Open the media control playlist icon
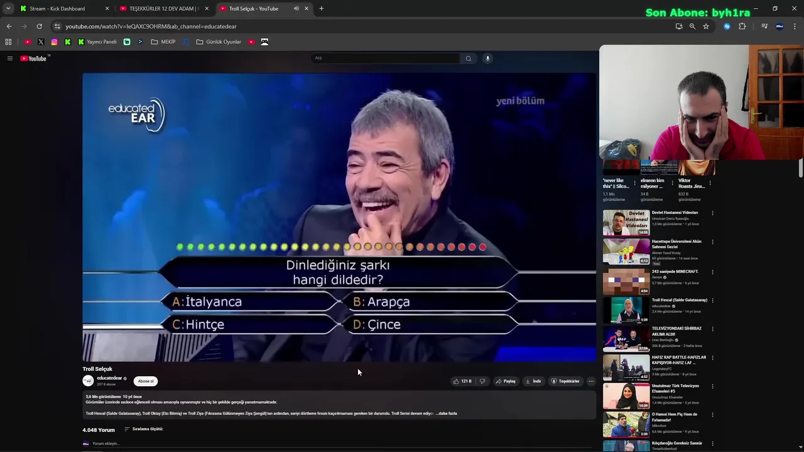Image resolution: width=804 pixels, height=452 pixels. 764,26
